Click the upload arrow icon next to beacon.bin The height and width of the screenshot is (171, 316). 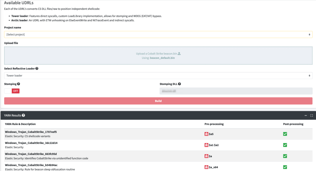(179, 53)
